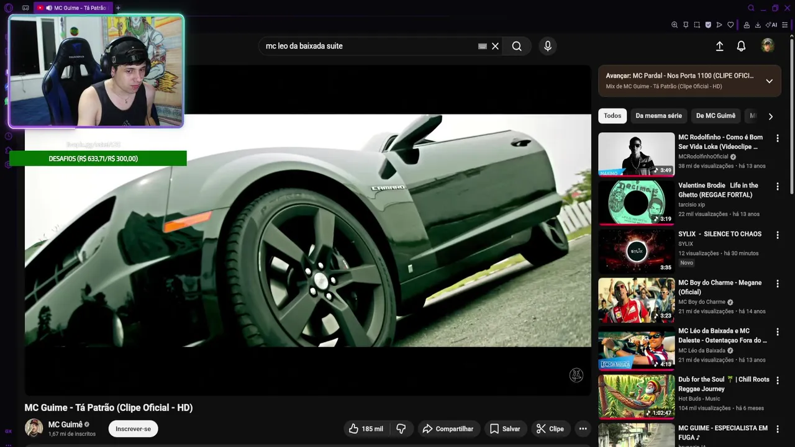Open the AI assistant toolbar icon

point(772,25)
